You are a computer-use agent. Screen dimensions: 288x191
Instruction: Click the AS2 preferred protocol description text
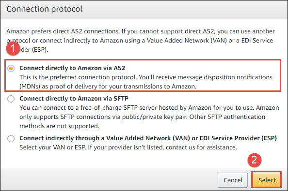click(146, 82)
